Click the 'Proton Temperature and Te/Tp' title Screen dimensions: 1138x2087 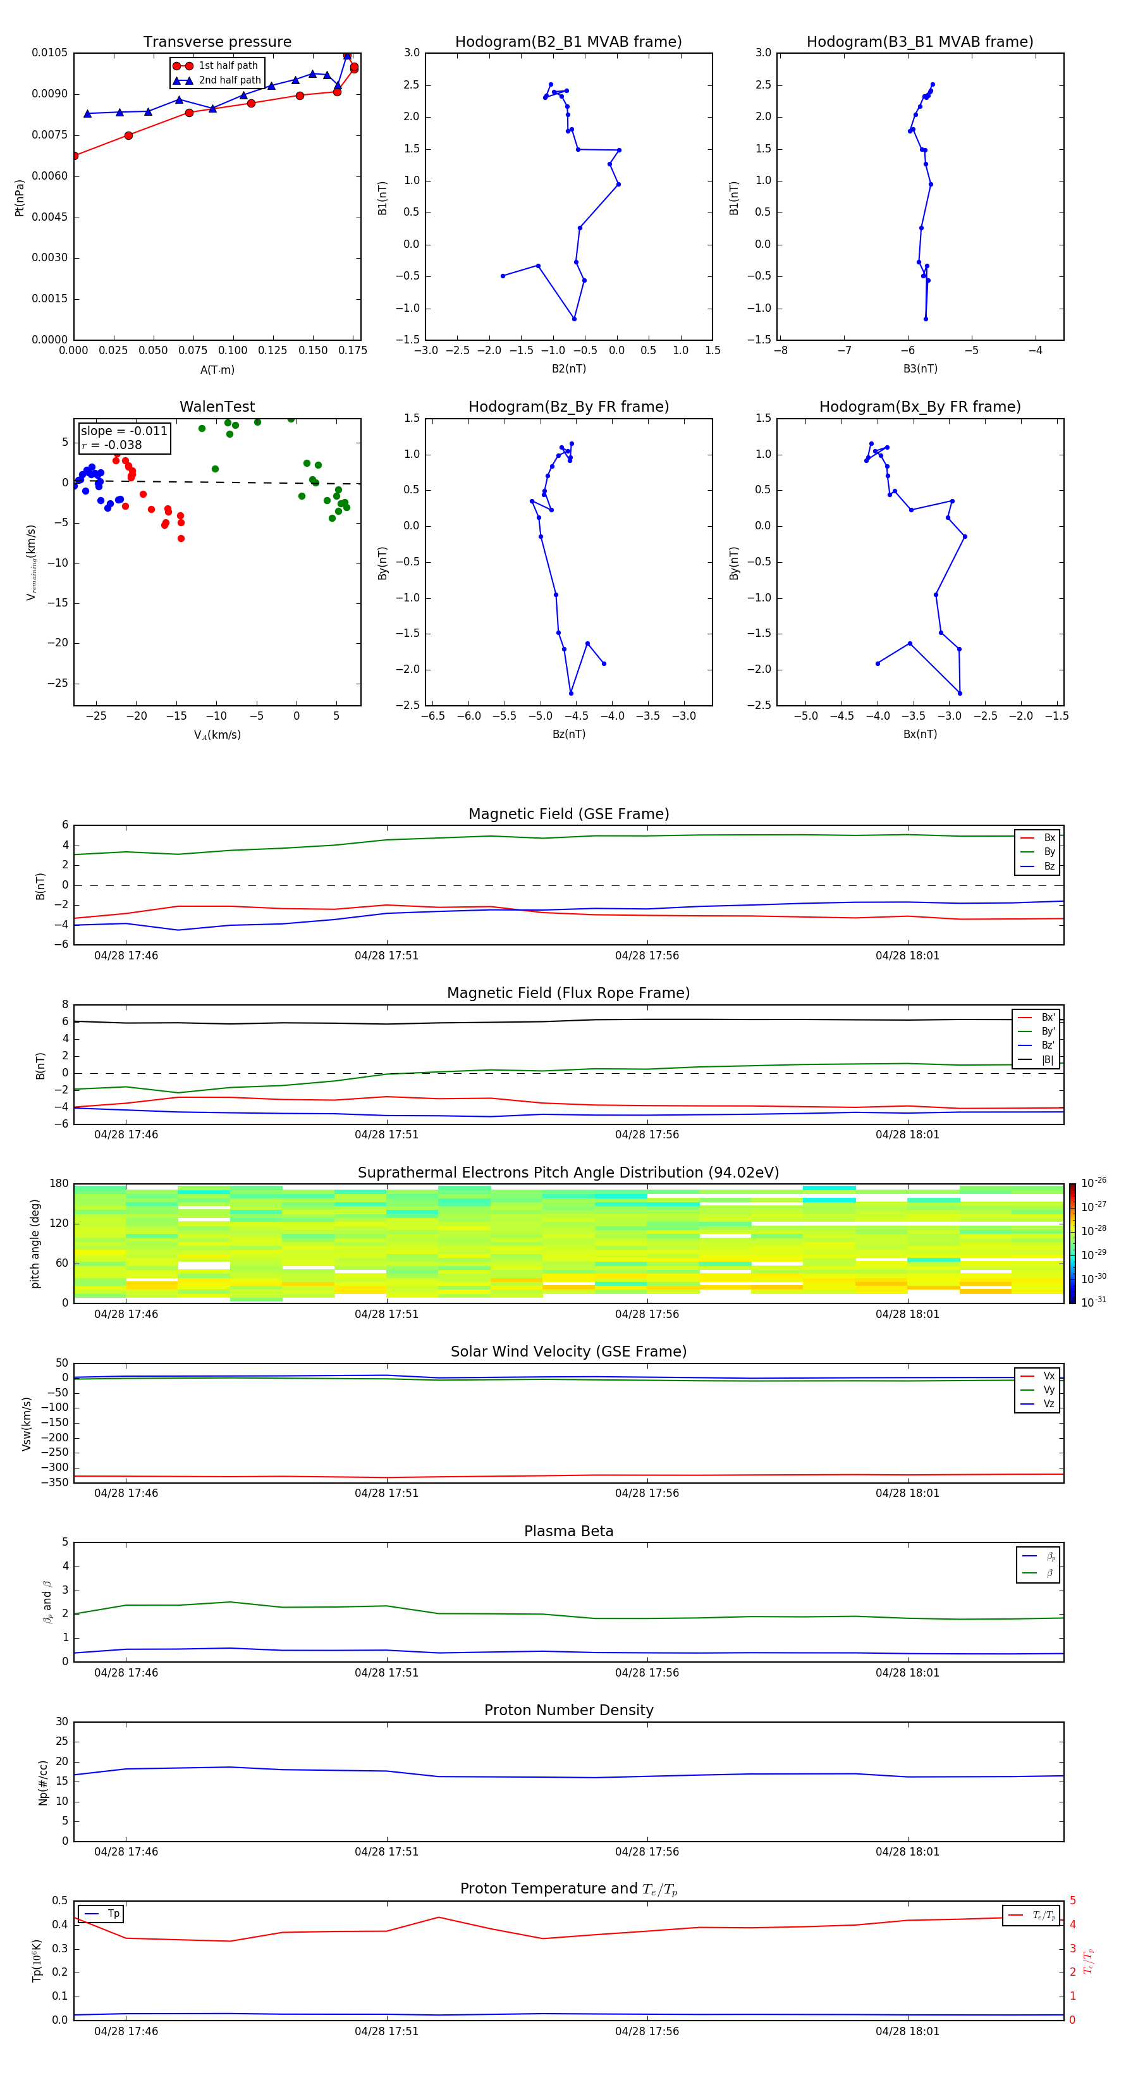tap(568, 1889)
